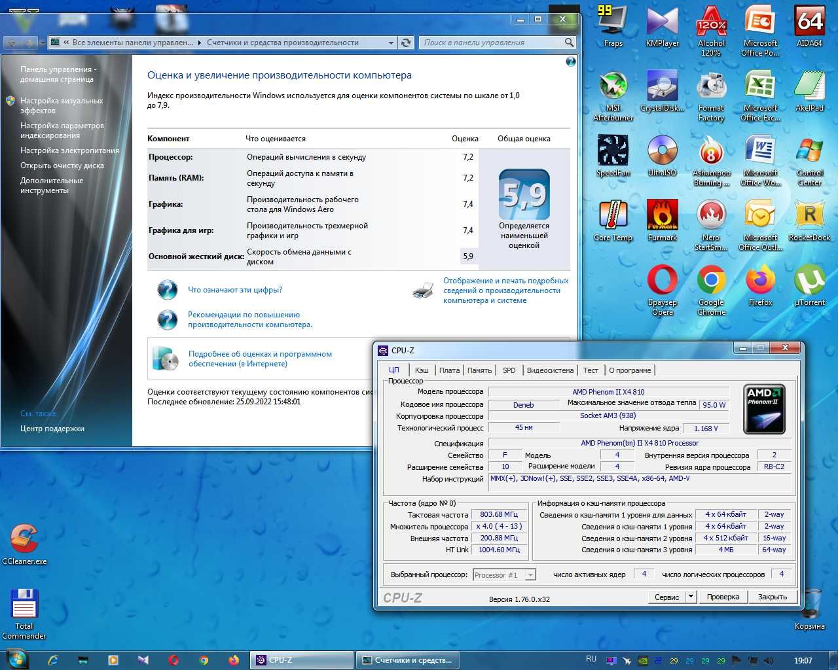Launch CrystalDisk shortcut
Screen dimensions: 838x670
[x=662, y=91]
